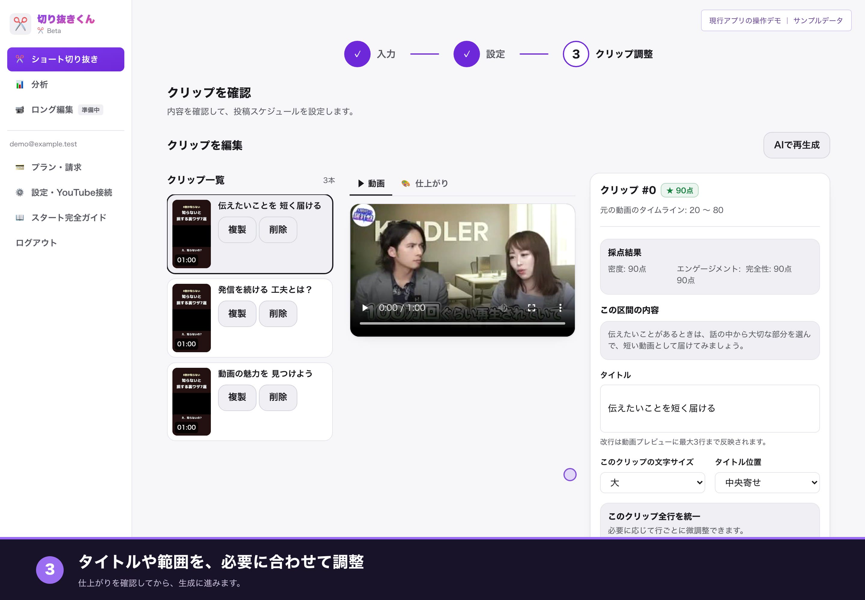Viewport: 865px width, 600px height.
Task: Click step 3 クリップ調整 circle
Action: pyautogui.click(x=576, y=54)
